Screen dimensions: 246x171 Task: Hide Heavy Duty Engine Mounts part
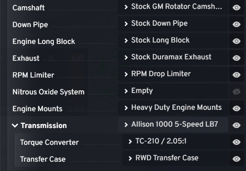237,108
